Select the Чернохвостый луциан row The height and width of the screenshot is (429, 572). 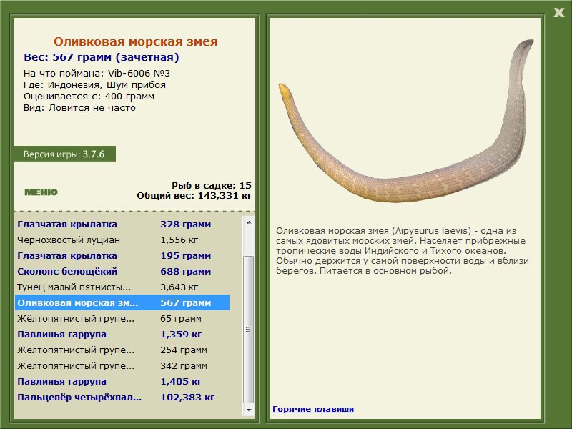(122, 240)
